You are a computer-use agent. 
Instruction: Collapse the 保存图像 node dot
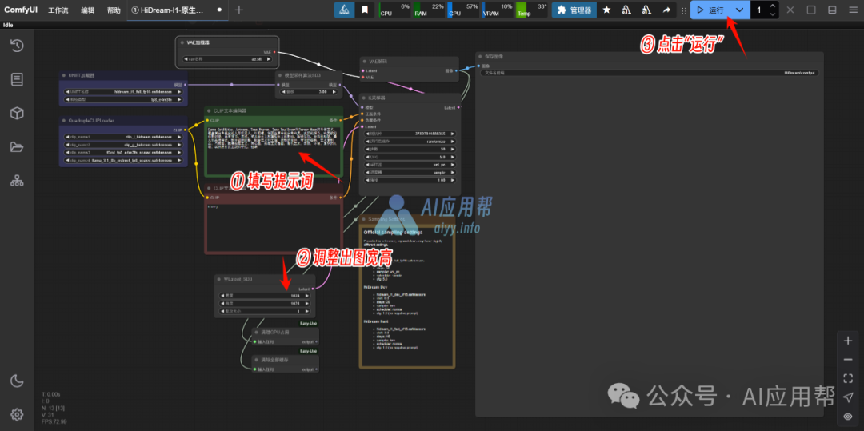pyautogui.click(x=481, y=56)
